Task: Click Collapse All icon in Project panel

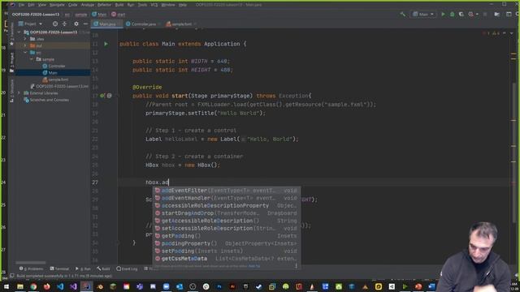Action: pyautogui.click(x=64, y=24)
